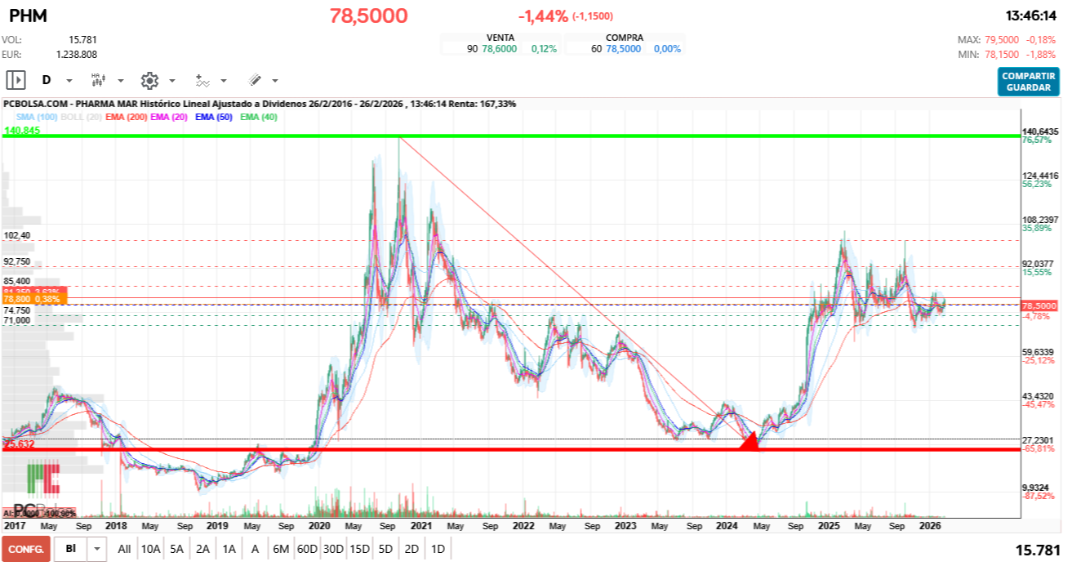Click the 71,000 price level label
This screenshot has height=566, width=1072.
pyautogui.click(x=17, y=320)
